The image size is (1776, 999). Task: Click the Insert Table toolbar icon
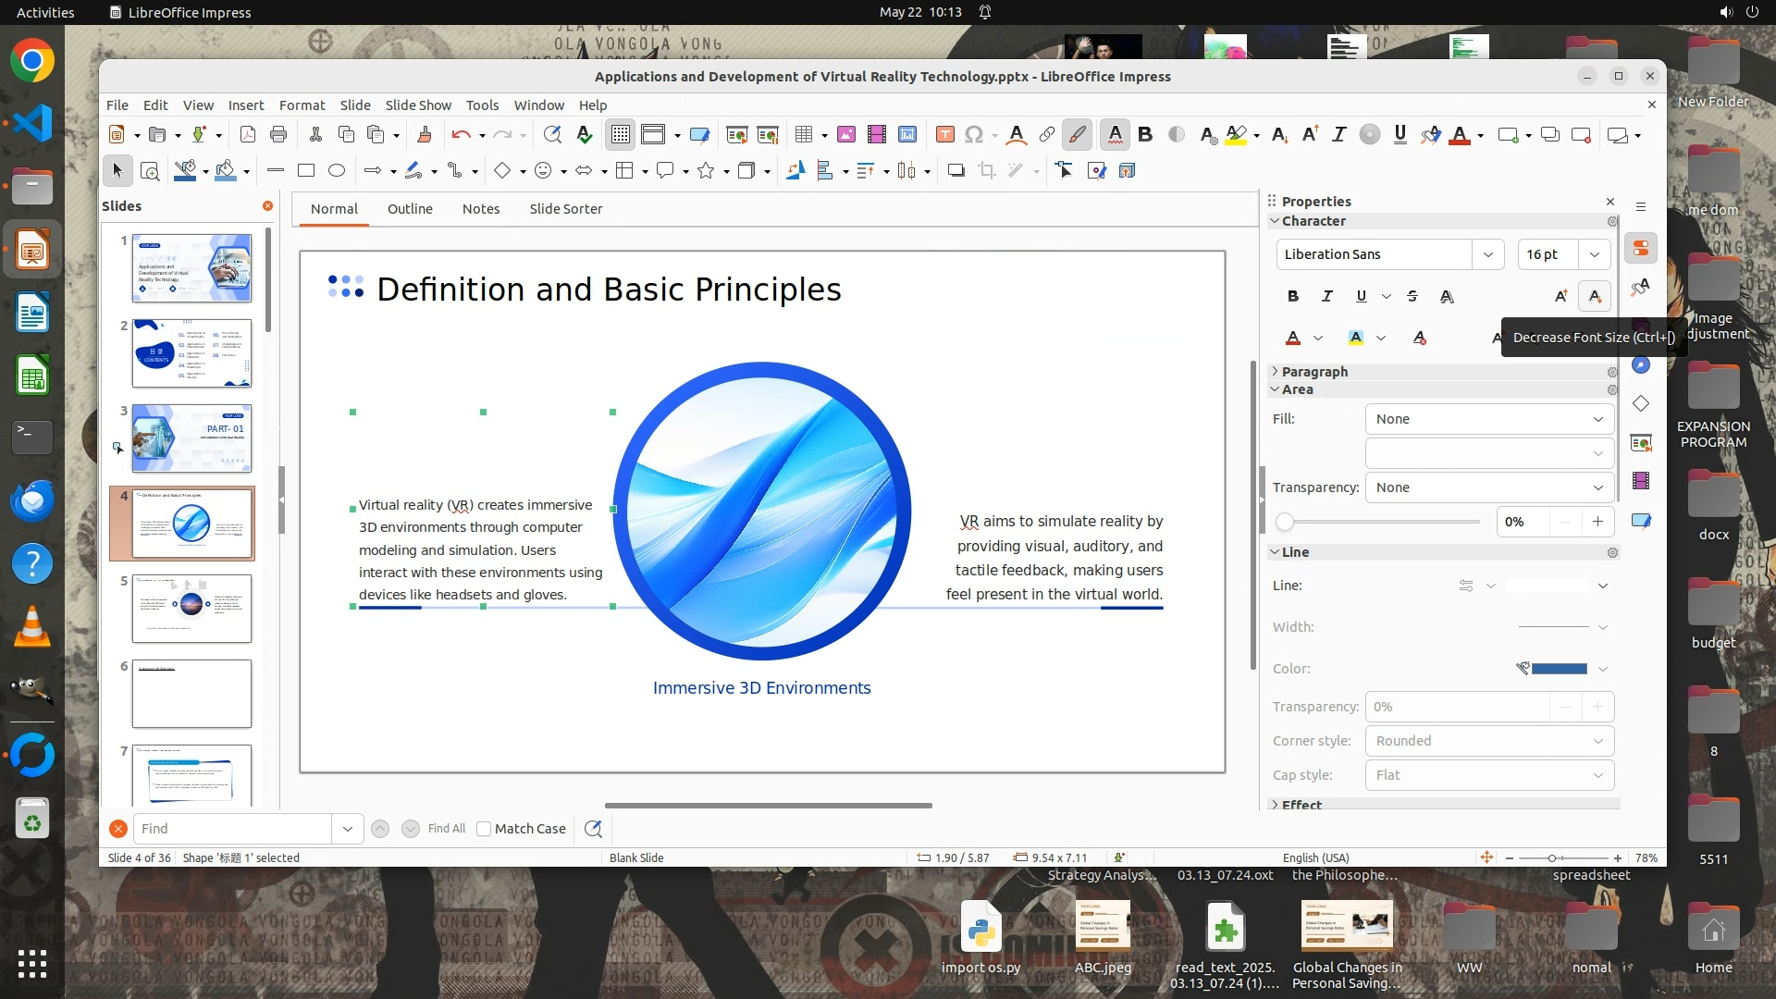804,135
